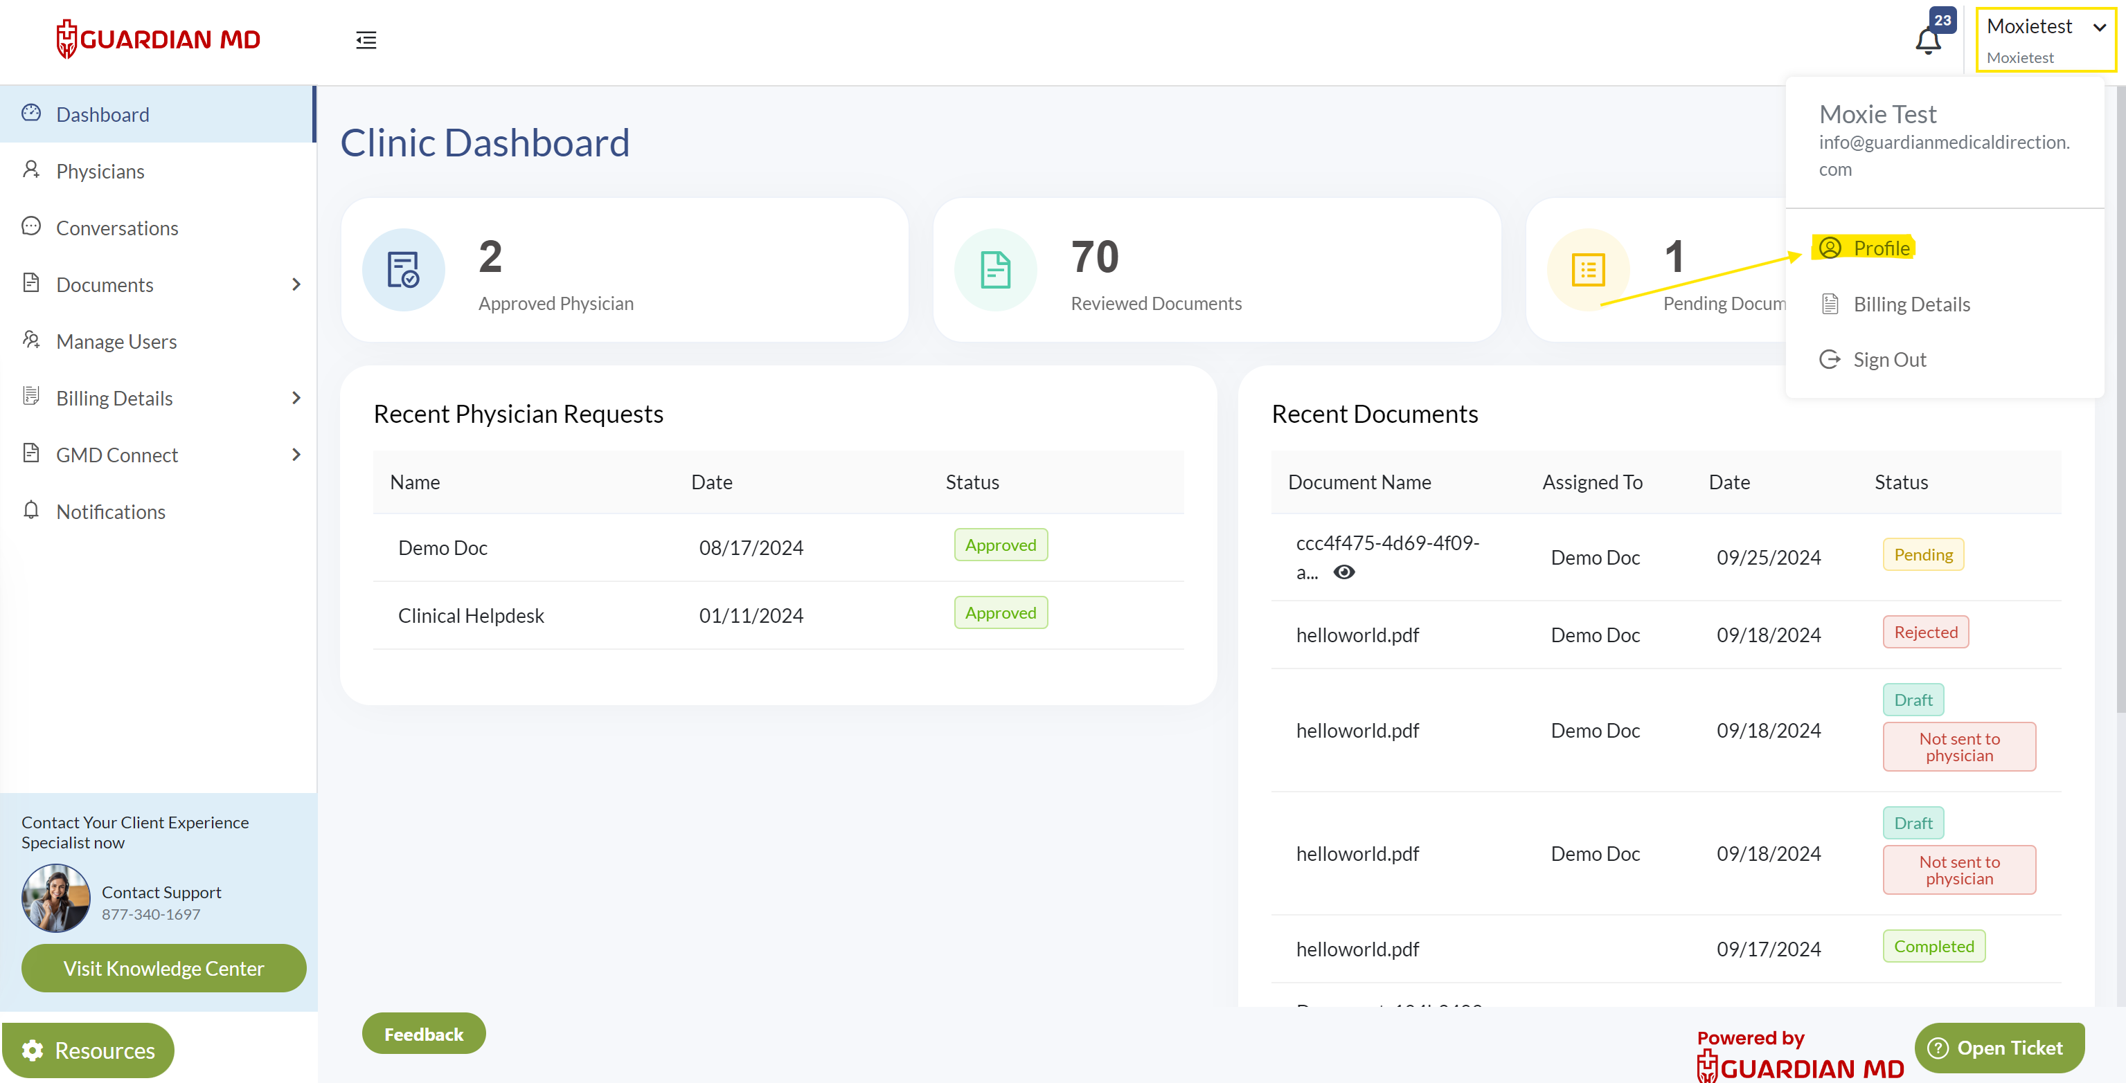Viewport: 2126px width, 1083px height.
Task: Toggle the Moxietest account dropdown
Action: pyautogui.click(x=2045, y=39)
